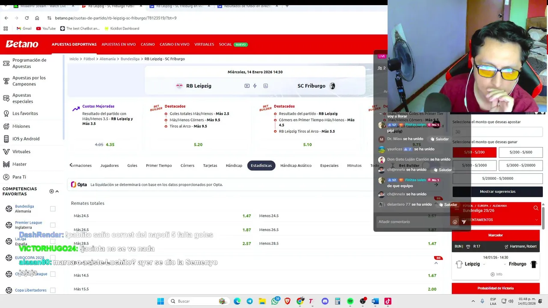Select the S/3000 - S/20000 amount option
Screen dimensions: 548x308
click(521, 165)
